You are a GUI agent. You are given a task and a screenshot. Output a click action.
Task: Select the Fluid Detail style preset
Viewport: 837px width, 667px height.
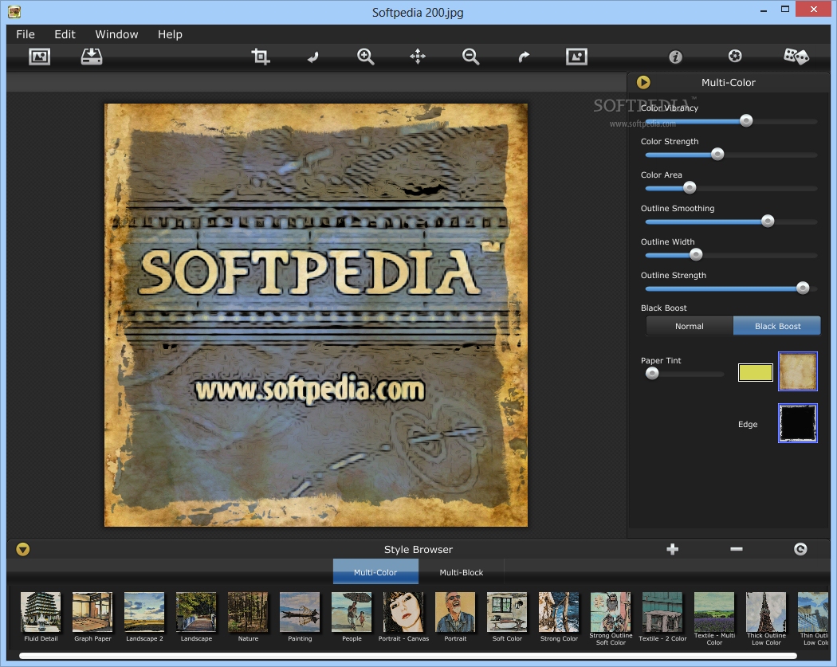pyautogui.click(x=41, y=617)
